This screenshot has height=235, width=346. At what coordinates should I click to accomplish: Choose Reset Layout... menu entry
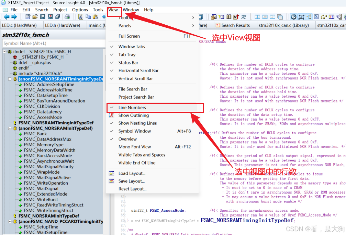point(153,189)
